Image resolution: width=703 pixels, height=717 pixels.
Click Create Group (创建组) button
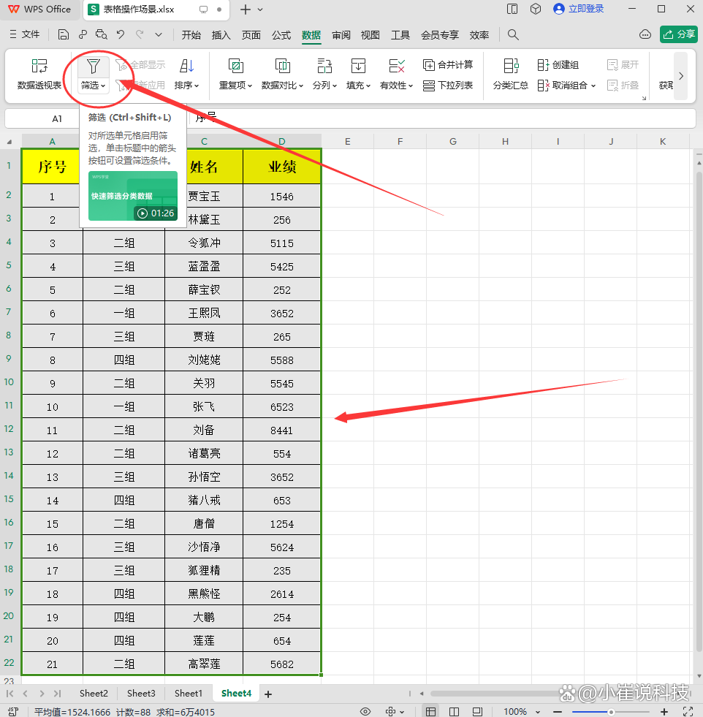pos(558,65)
